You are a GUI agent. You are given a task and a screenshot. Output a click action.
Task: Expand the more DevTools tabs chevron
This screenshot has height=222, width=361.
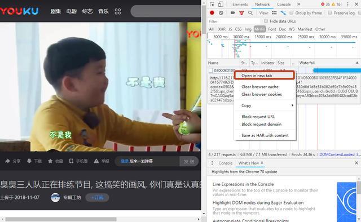click(x=298, y=4)
